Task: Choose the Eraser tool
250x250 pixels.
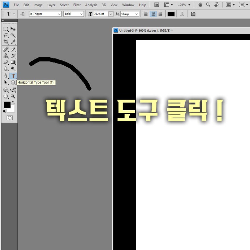Action: point(6,62)
